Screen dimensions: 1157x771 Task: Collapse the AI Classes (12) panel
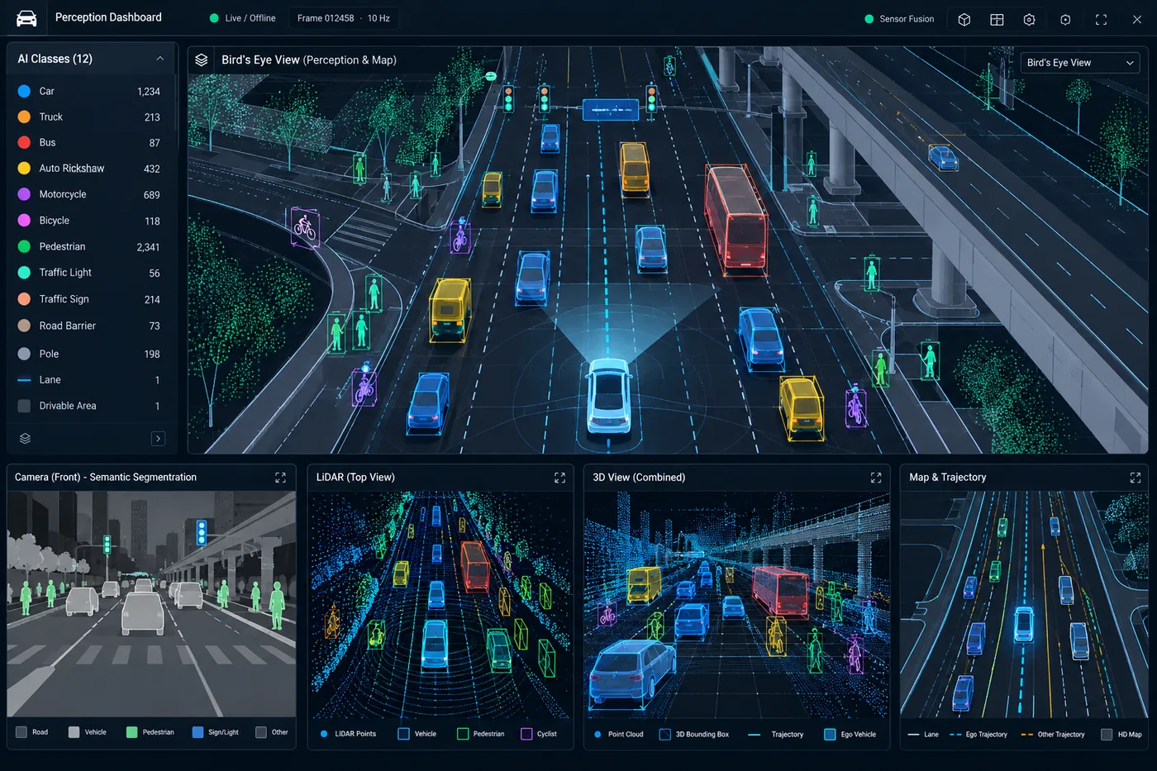click(x=160, y=59)
